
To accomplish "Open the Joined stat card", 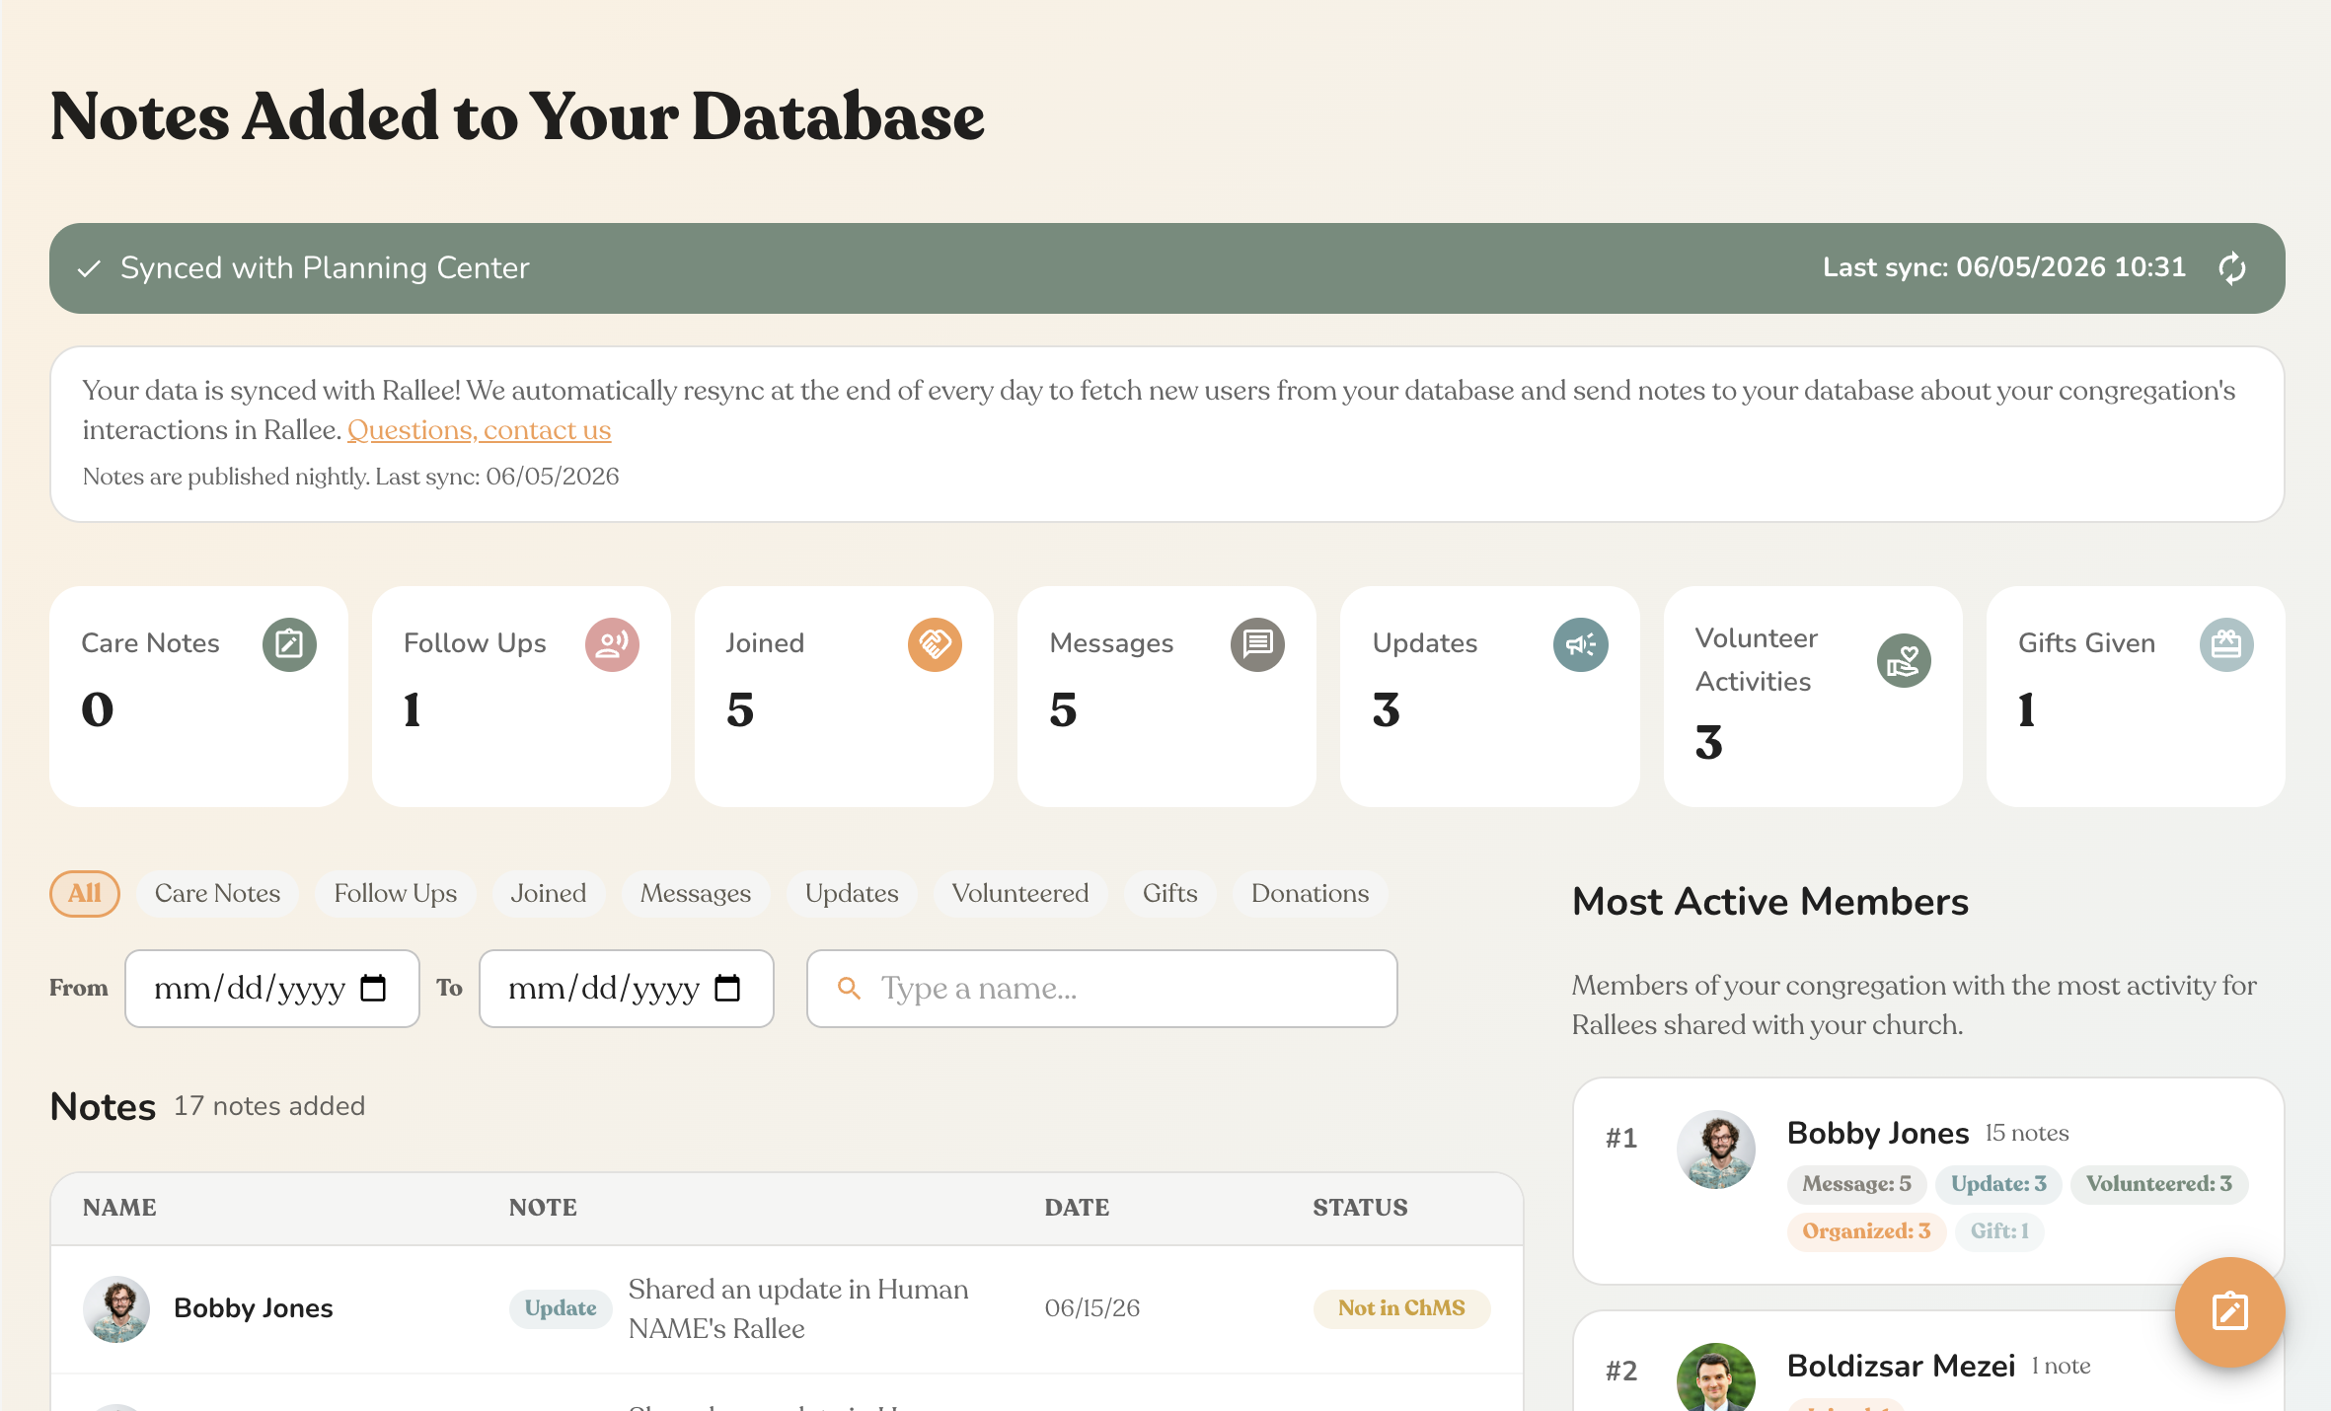I will 844,697.
